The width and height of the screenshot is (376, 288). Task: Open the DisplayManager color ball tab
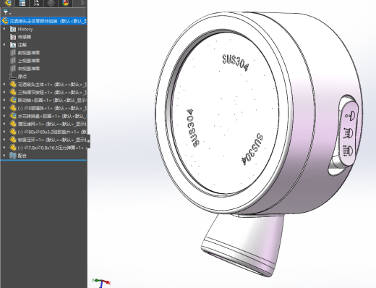click(x=65, y=3)
